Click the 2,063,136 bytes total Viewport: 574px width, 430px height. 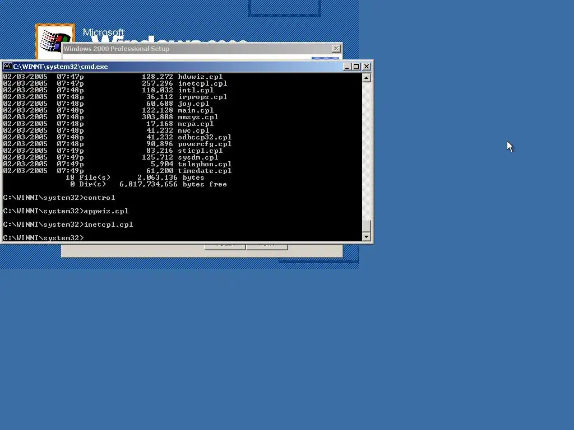pos(171,177)
